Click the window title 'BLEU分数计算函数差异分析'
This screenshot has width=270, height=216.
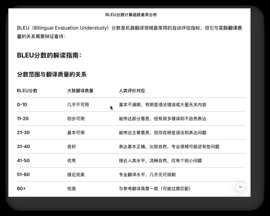pos(131,15)
